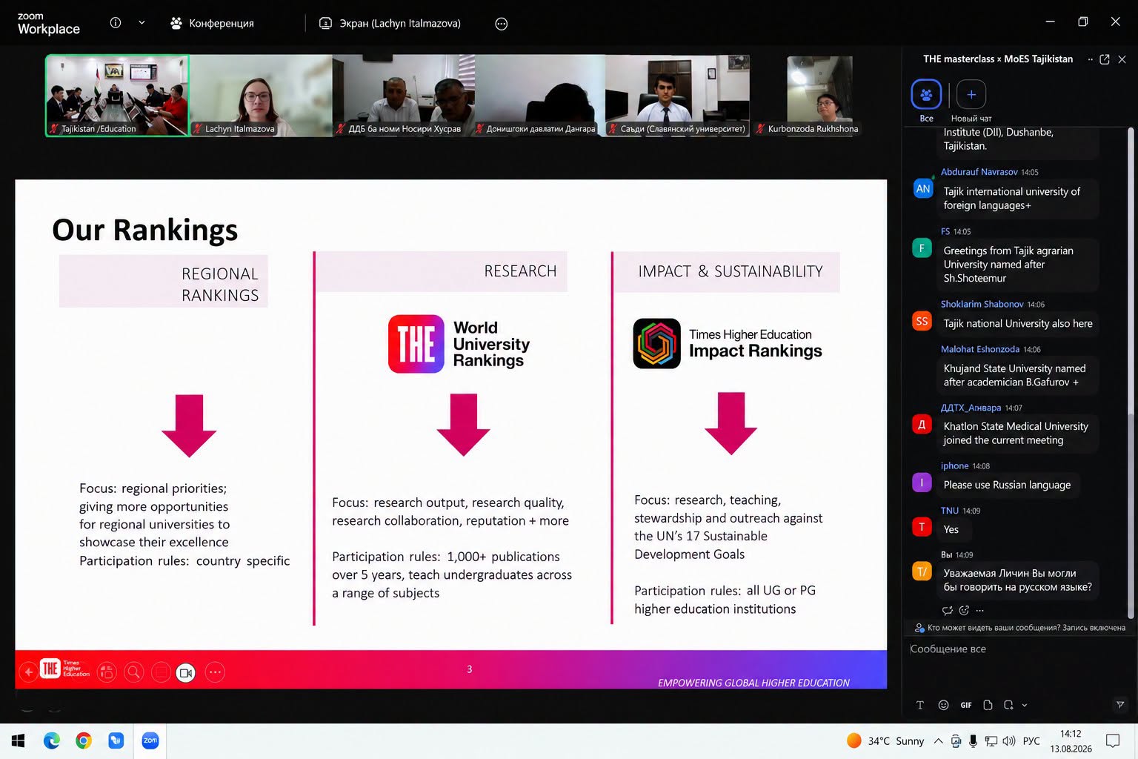
Task: Expand the chevron beside the meeting info icon
Action: (142, 23)
